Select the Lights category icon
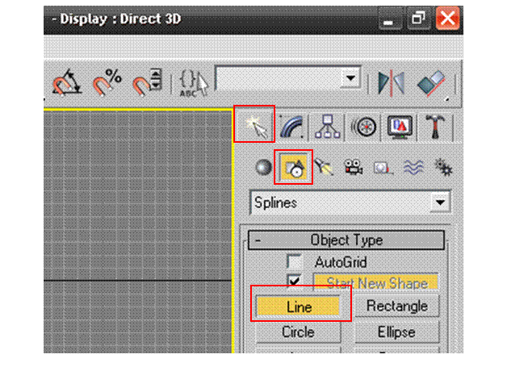The image size is (507, 367). tap(325, 167)
